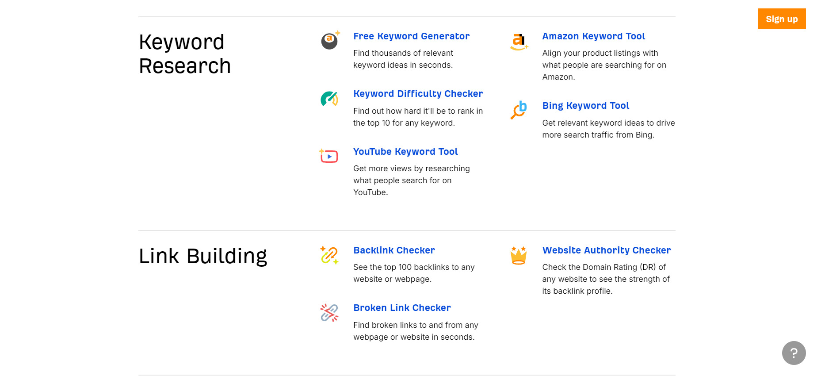Click the Link Building section heading
This screenshot has height=376, width=825.
click(203, 256)
